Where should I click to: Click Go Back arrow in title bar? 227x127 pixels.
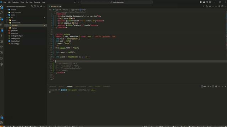click(x=75, y=2)
